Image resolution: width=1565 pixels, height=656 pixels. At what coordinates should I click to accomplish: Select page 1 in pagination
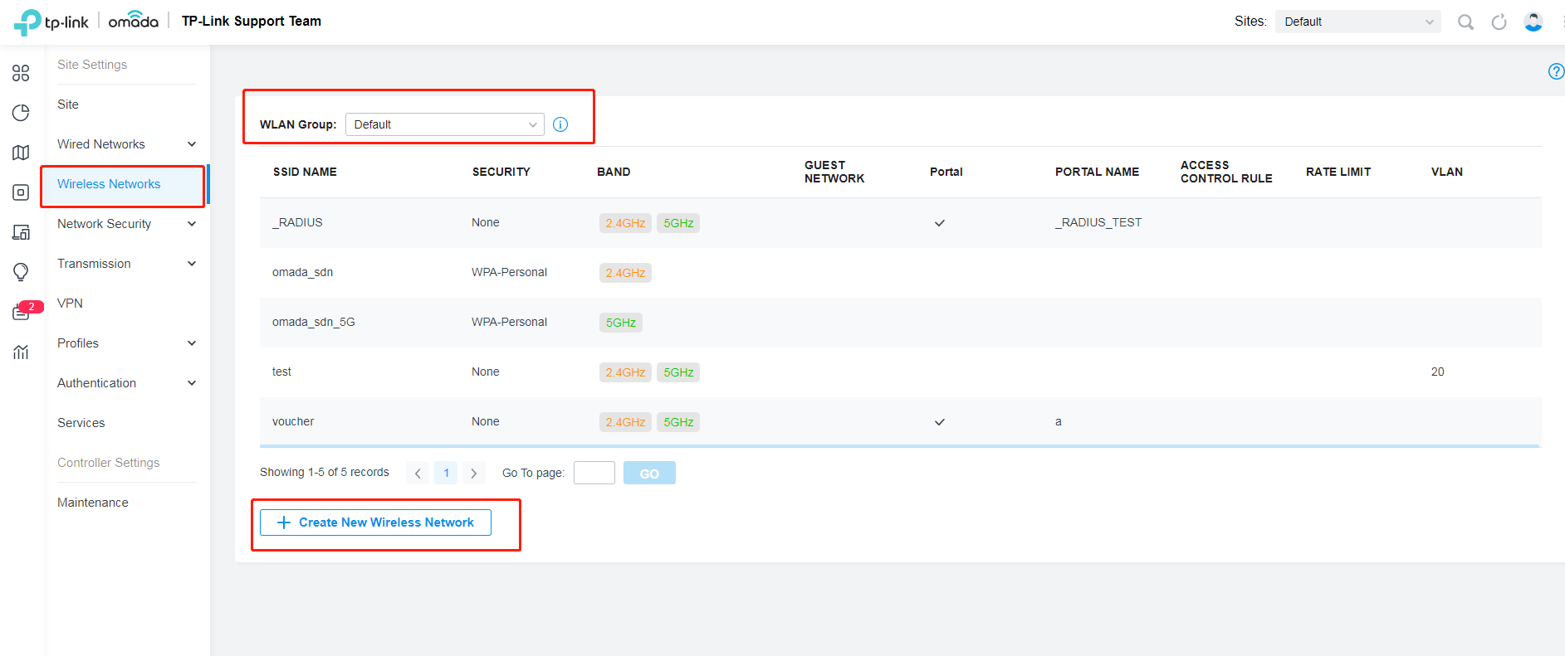446,473
